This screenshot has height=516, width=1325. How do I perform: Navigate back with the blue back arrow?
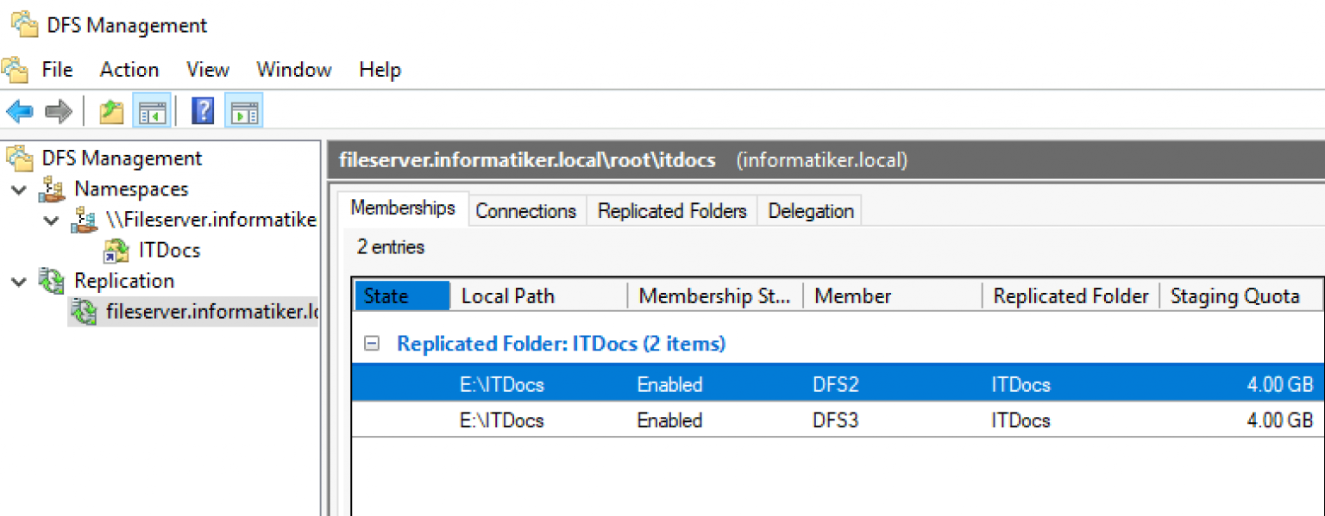coord(19,110)
